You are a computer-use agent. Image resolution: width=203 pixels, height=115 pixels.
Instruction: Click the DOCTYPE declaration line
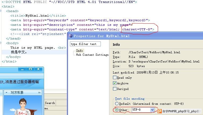point(69,2)
